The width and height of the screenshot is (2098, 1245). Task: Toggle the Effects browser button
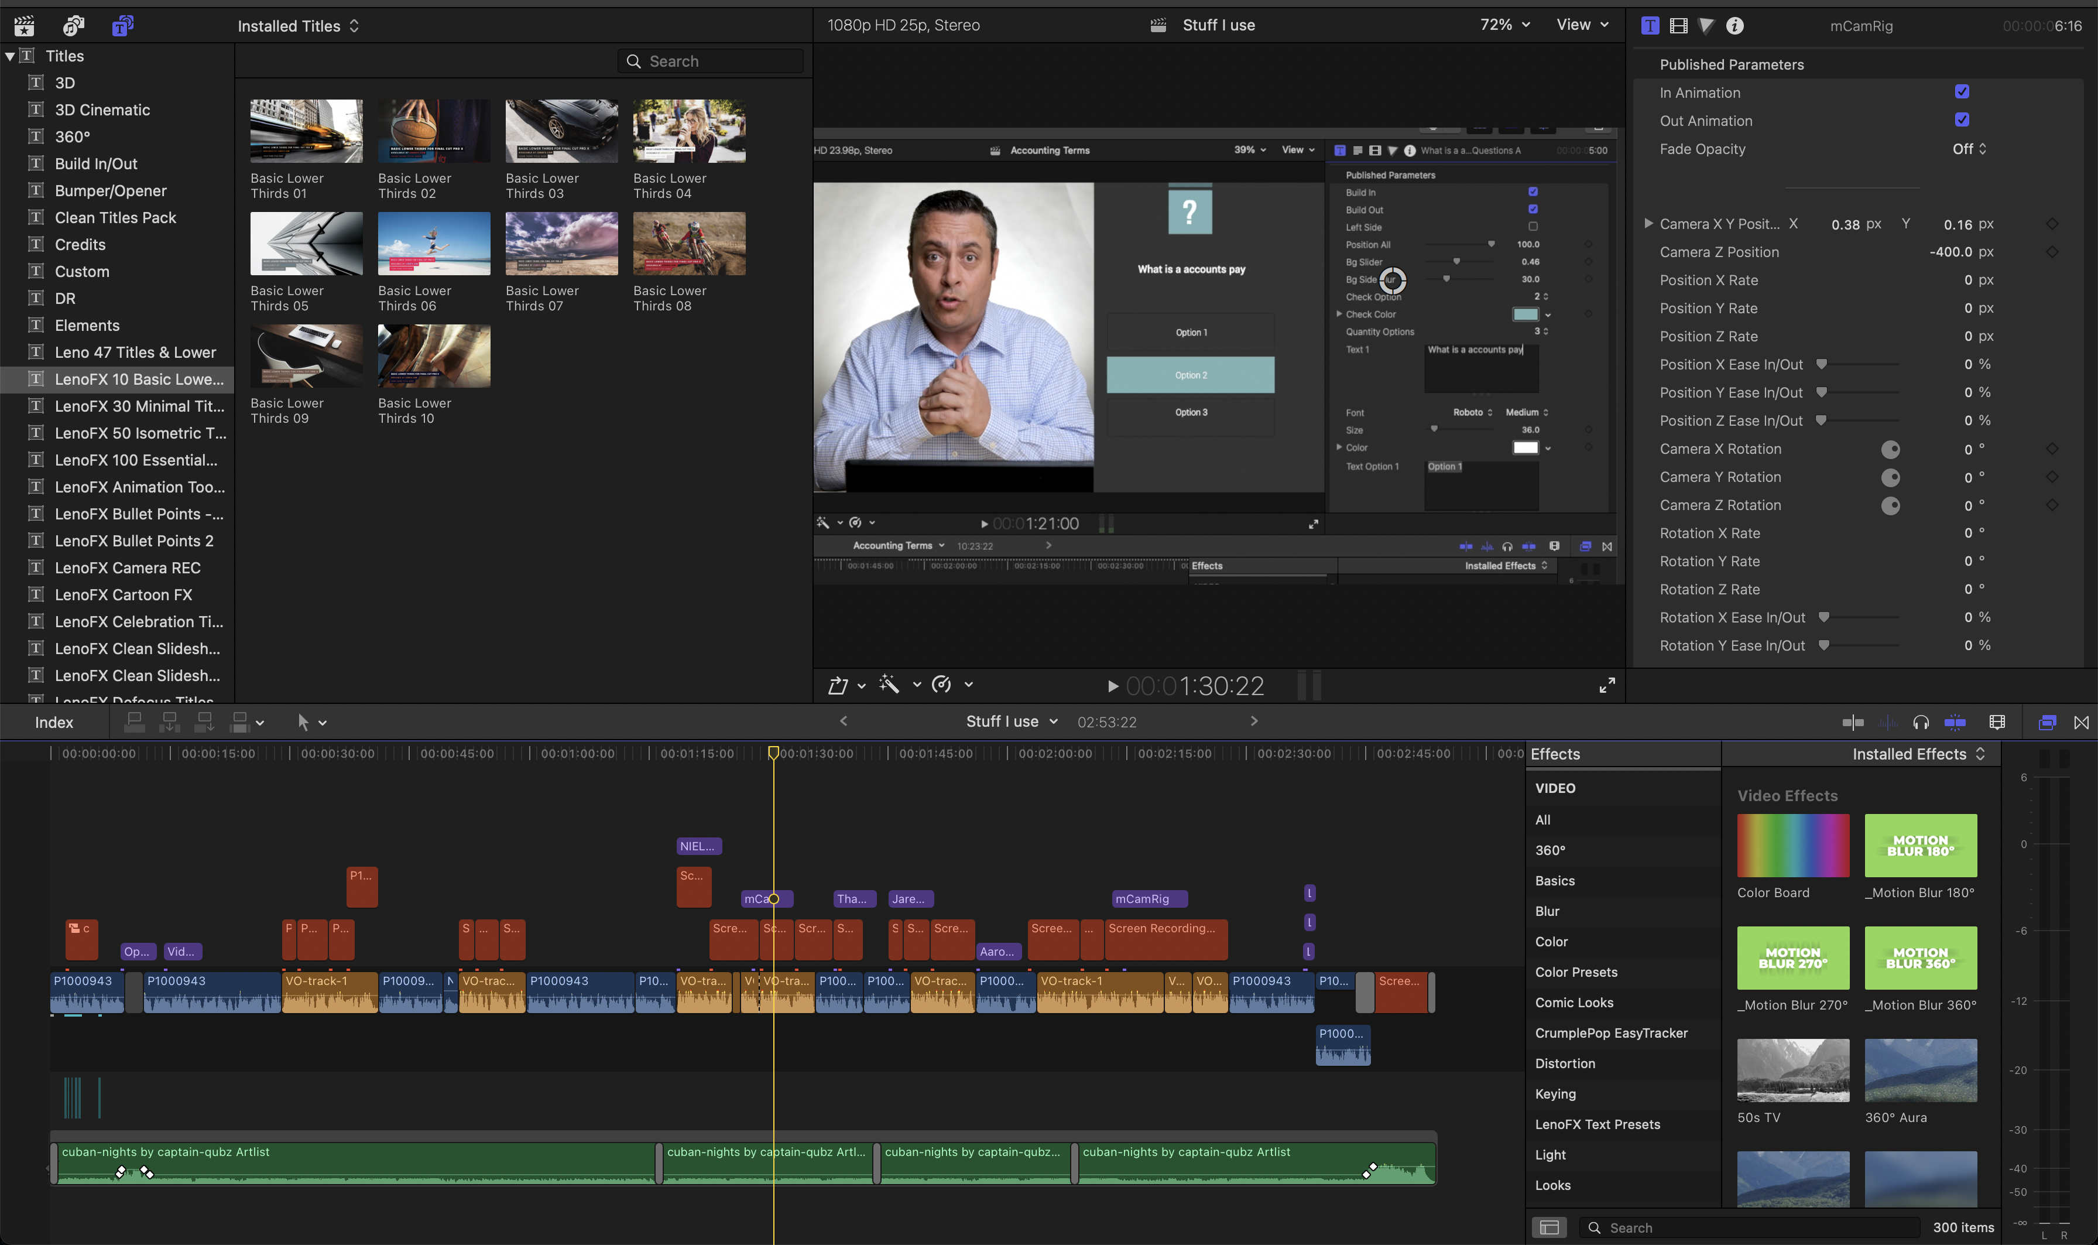pyautogui.click(x=2047, y=722)
